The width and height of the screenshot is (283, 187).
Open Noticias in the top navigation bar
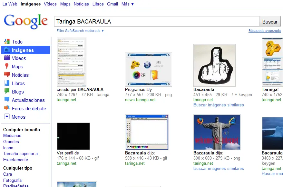tap(81, 4)
